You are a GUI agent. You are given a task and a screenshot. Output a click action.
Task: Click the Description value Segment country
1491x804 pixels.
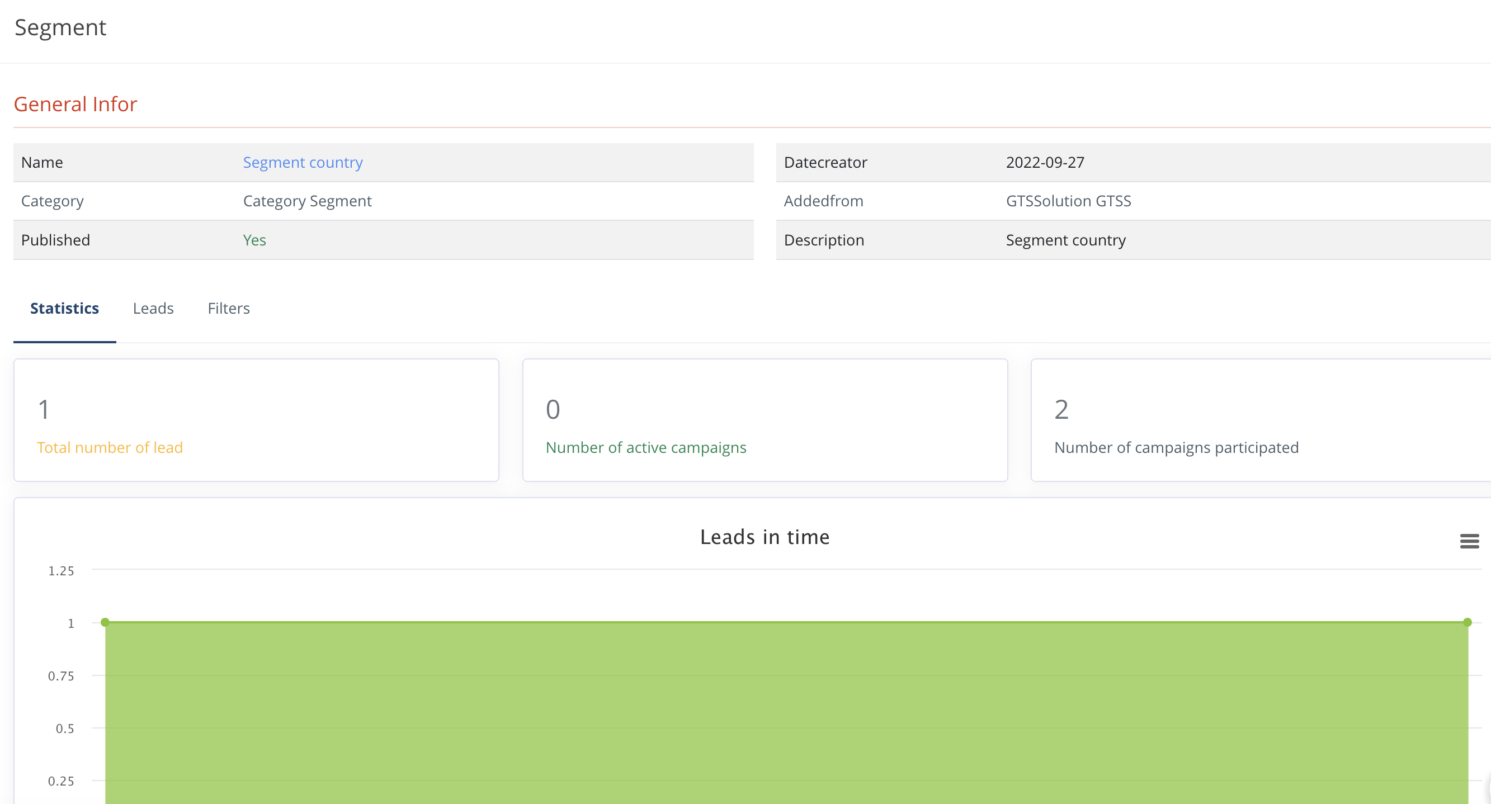(1065, 240)
